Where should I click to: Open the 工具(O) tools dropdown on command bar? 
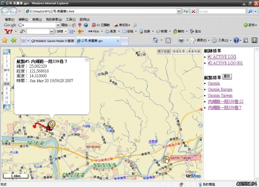[x=231, y=40]
